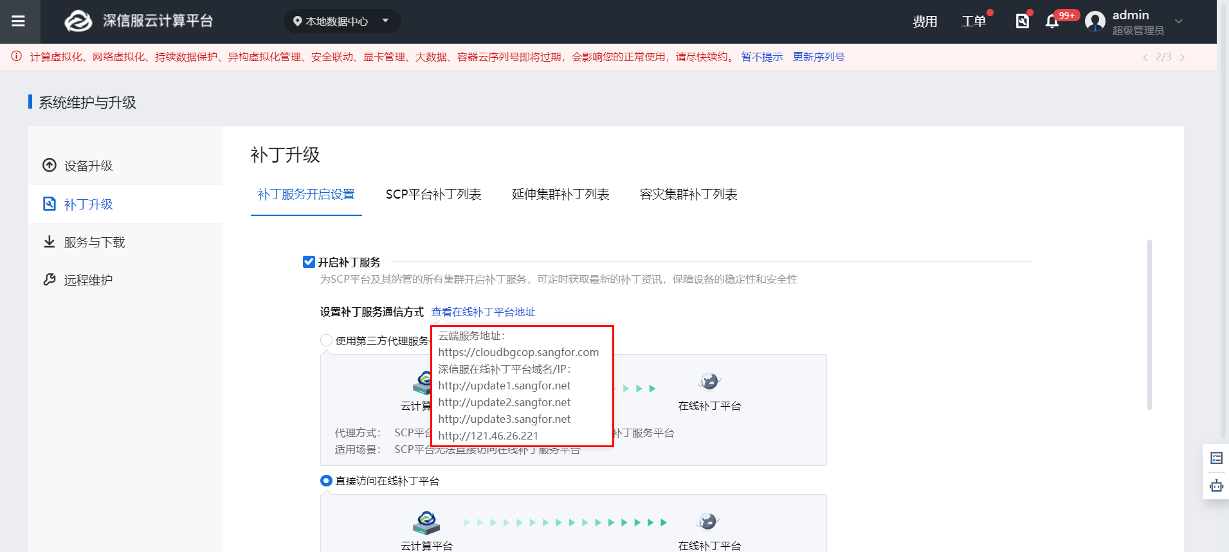
Task: Switch to 容灾集群补丁列表 tab
Action: [x=688, y=195]
